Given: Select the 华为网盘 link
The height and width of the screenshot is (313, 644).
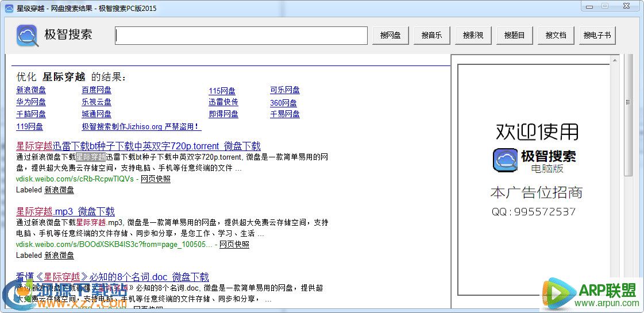Looking at the screenshot, I should pyautogui.click(x=31, y=102).
